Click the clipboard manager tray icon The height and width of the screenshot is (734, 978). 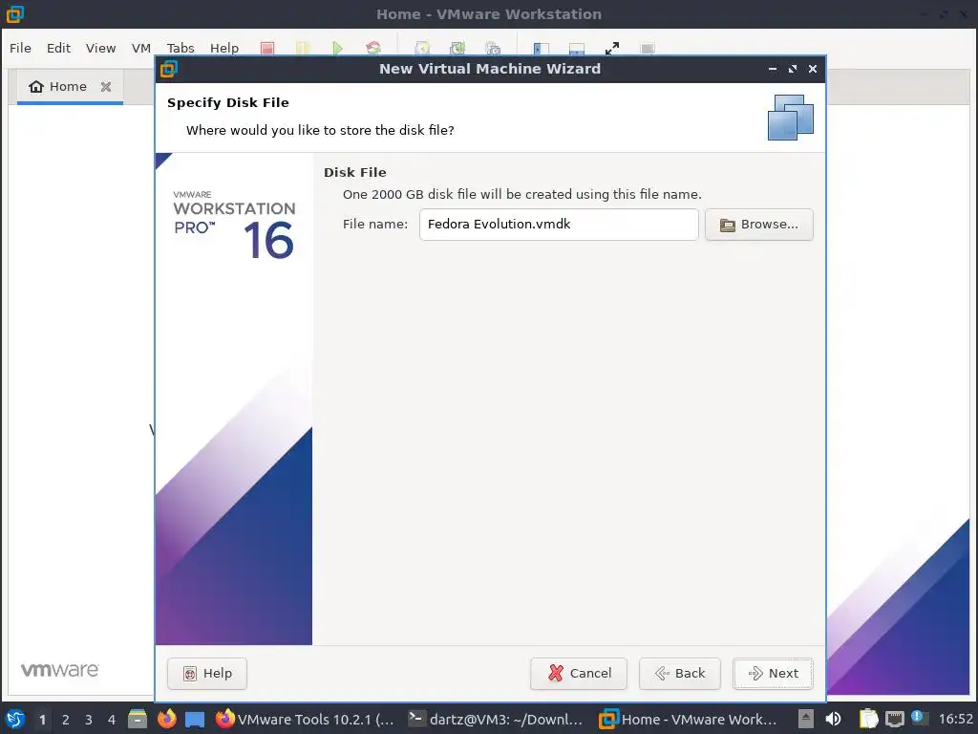click(868, 719)
